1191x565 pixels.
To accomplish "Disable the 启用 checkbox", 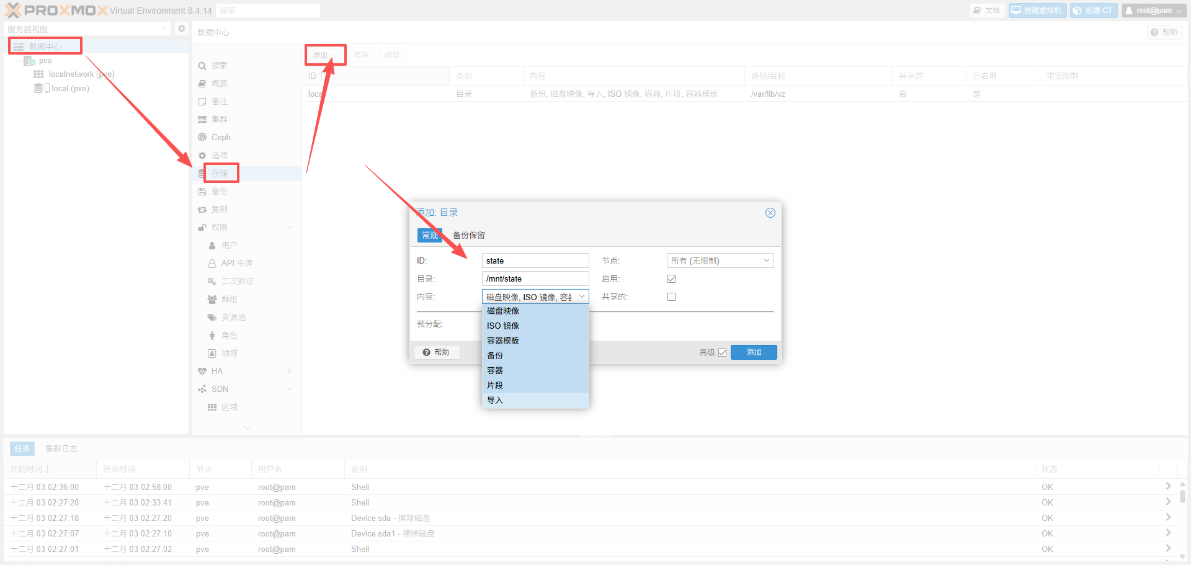I will click(671, 278).
